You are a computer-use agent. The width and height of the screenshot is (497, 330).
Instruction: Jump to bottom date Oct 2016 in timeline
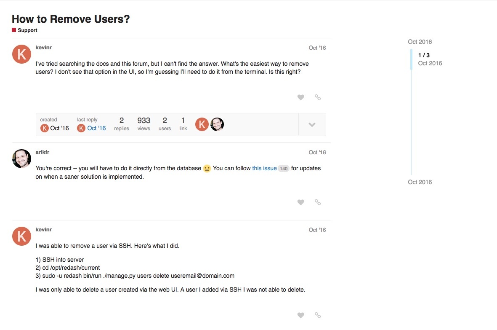(x=420, y=182)
